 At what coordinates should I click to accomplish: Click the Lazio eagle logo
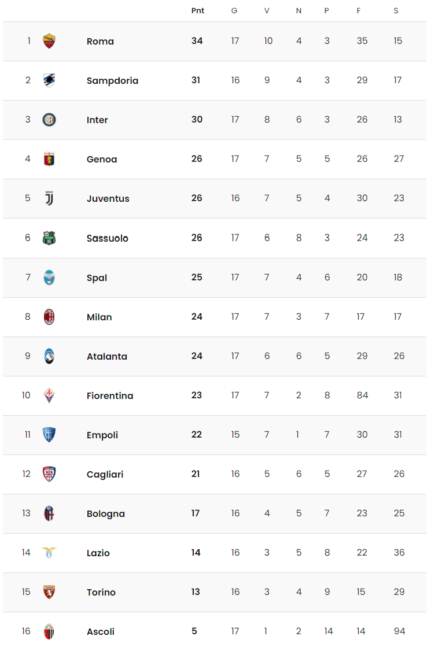pyautogui.click(x=49, y=553)
